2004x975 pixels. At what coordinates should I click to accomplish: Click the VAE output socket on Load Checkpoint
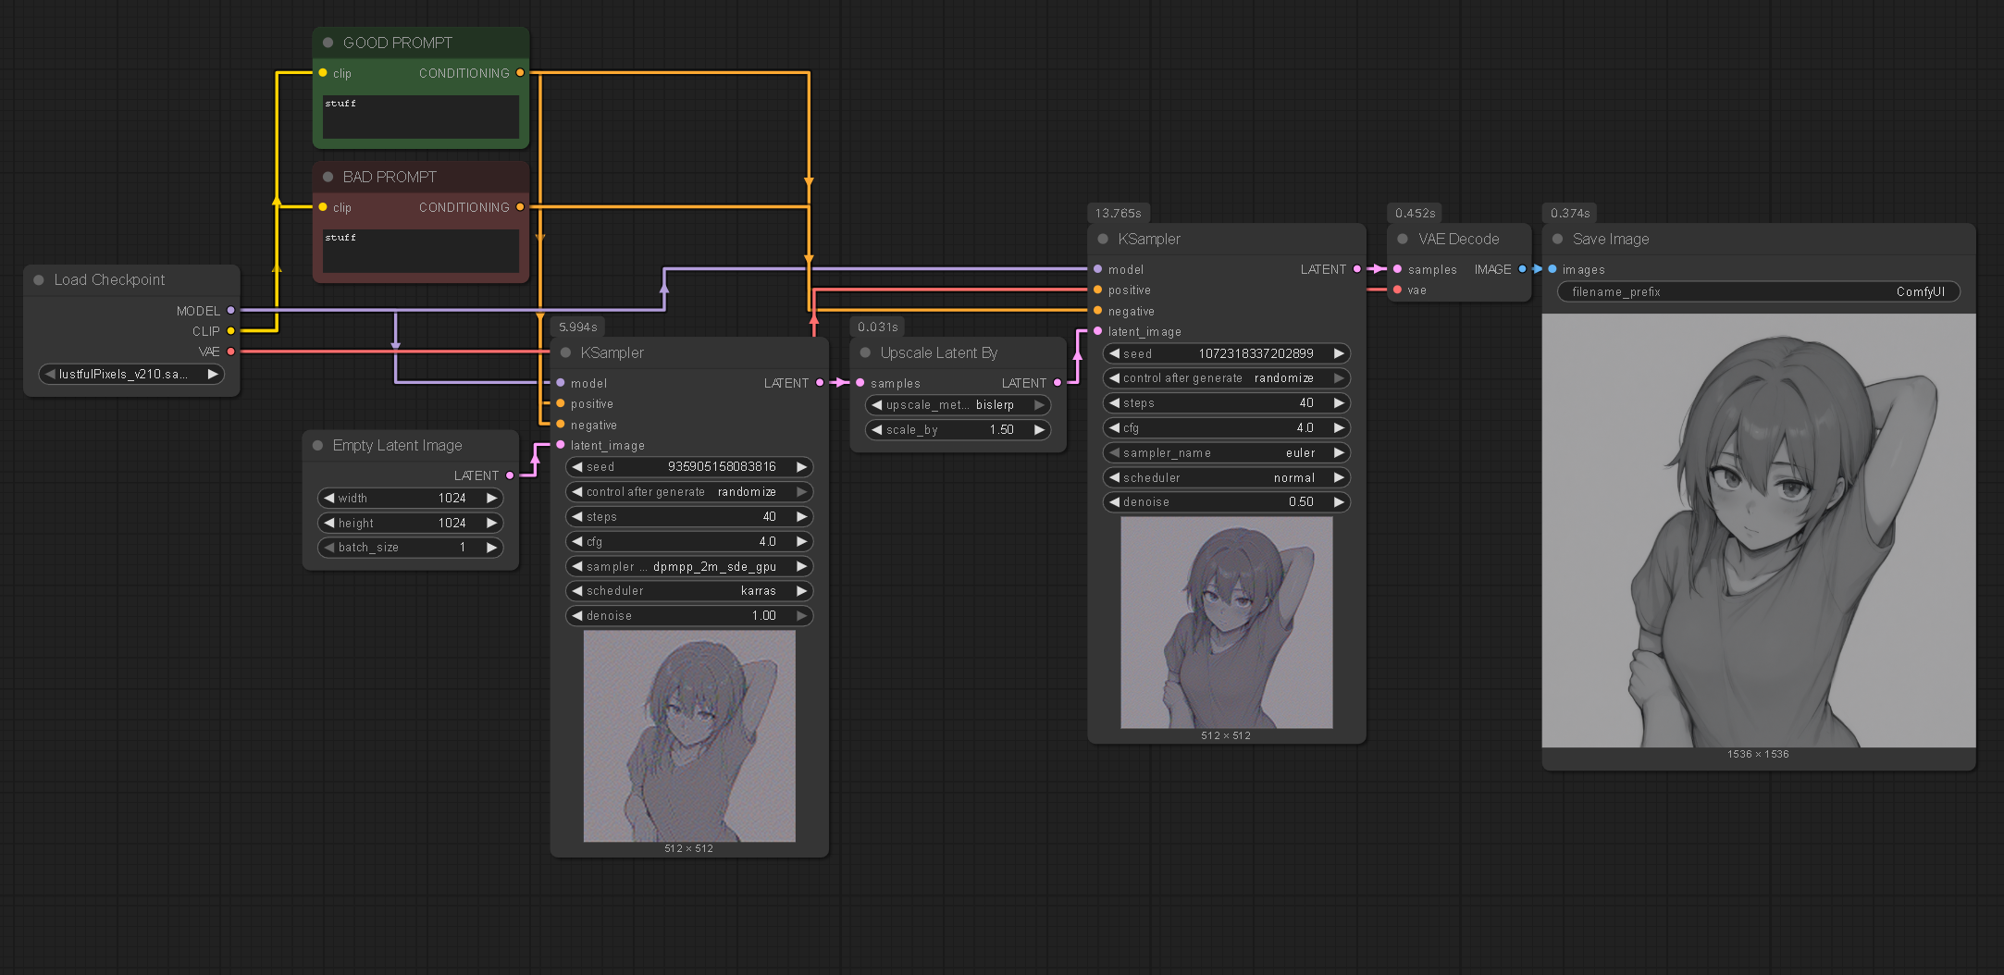click(x=231, y=352)
